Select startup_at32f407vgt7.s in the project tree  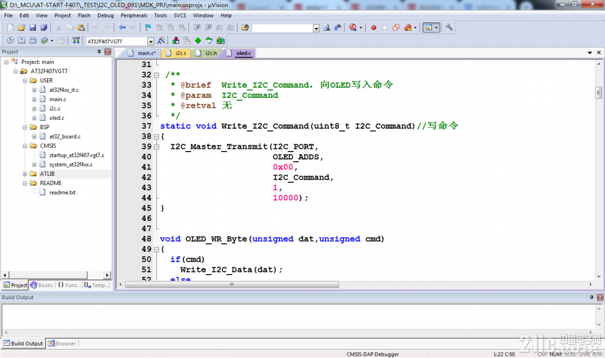pyautogui.click(x=76, y=156)
